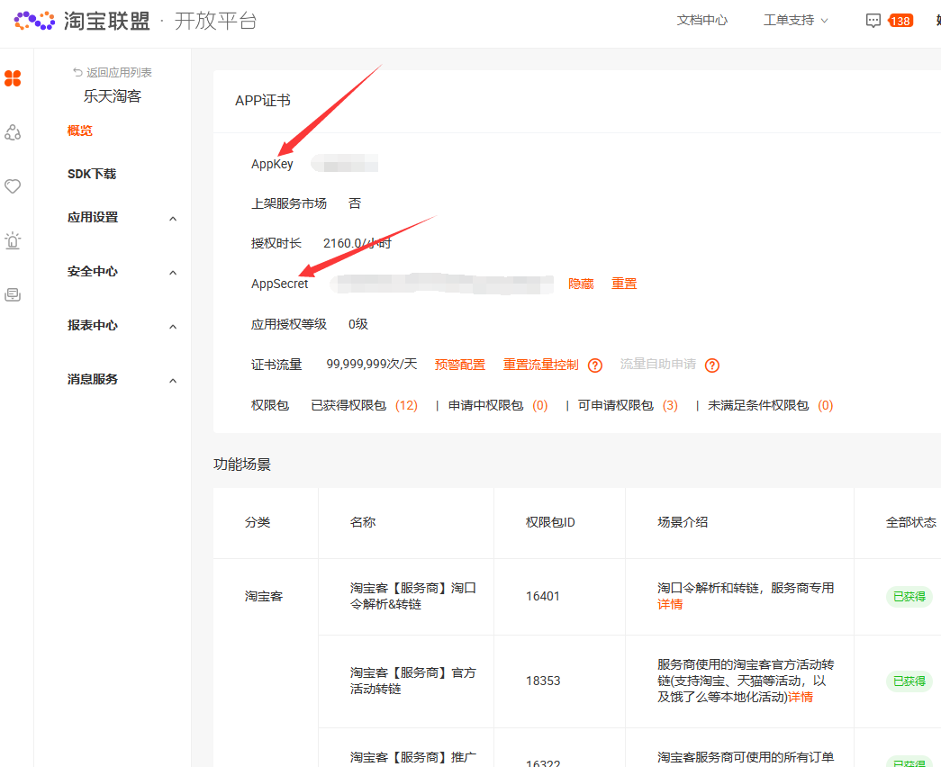This screenshot has width=941, height=767.
Task: Click the APP证书 card title
Action: tap(262, 101)
